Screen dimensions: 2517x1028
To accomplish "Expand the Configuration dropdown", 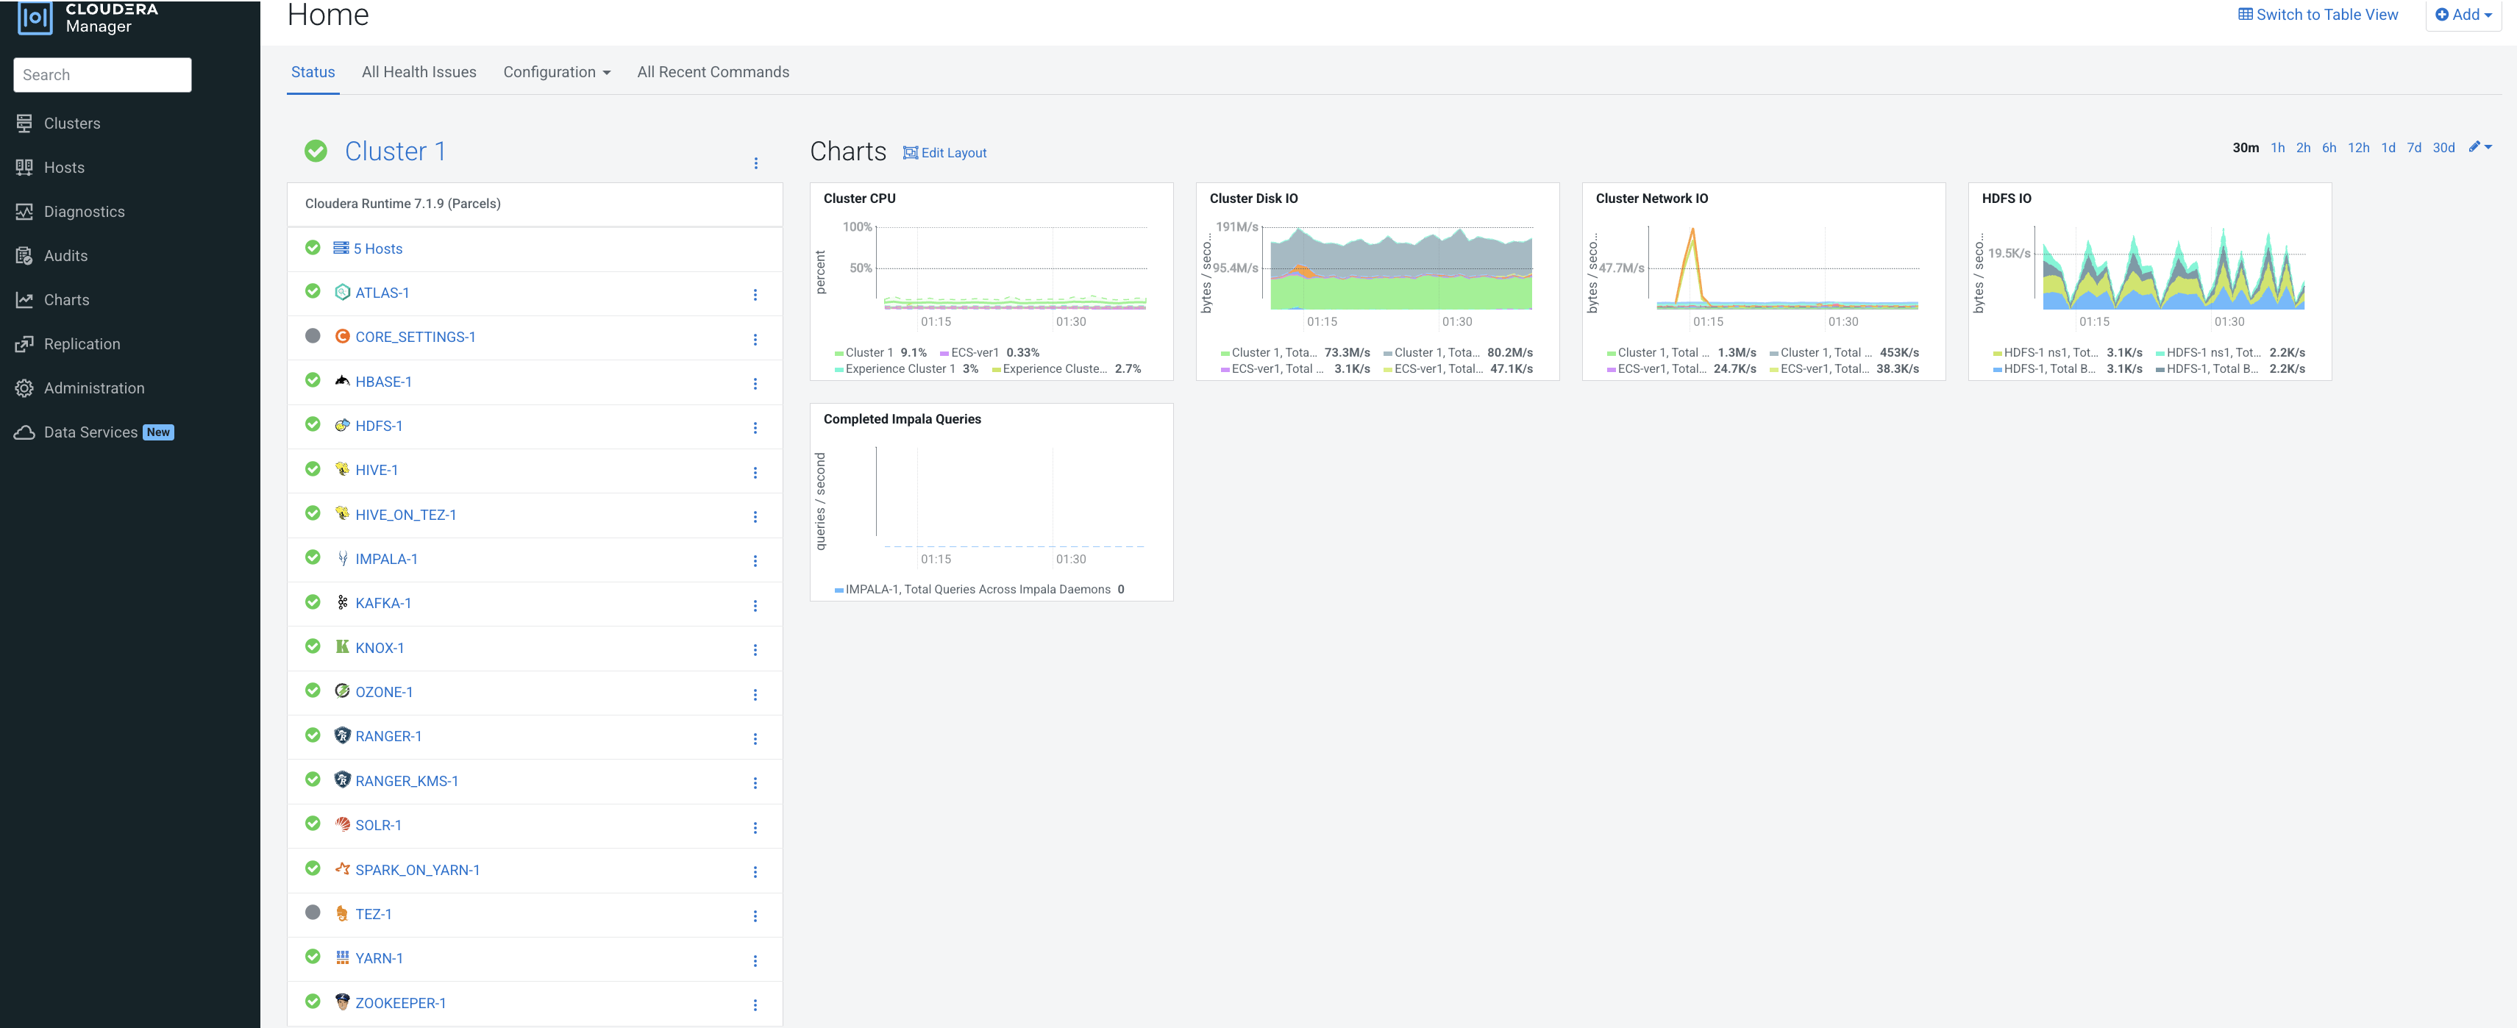I will (556, 72).
